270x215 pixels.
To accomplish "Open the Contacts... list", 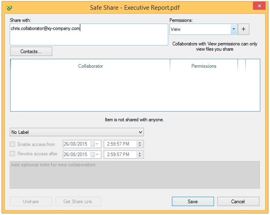I will pyautogui.click(x=31, y=52).
